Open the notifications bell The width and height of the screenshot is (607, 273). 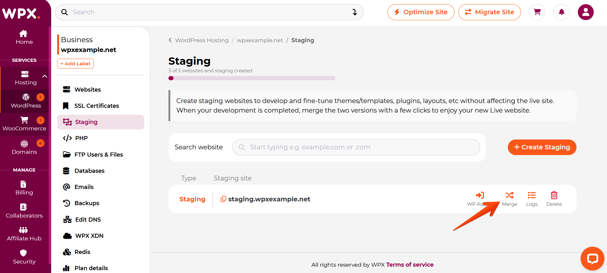562,12
